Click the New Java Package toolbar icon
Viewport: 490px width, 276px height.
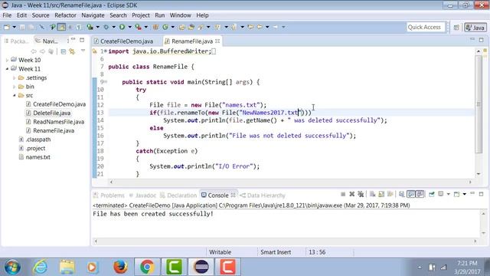[155, 28]
